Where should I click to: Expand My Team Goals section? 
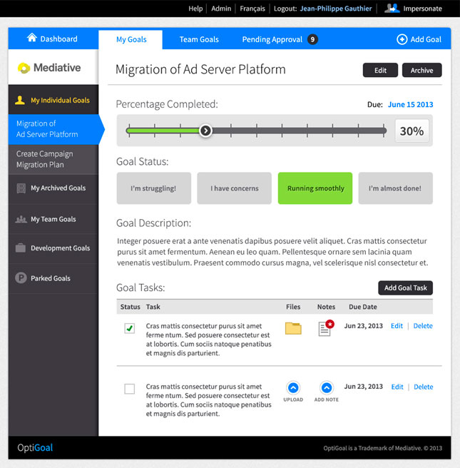click(x=53, y=219)
